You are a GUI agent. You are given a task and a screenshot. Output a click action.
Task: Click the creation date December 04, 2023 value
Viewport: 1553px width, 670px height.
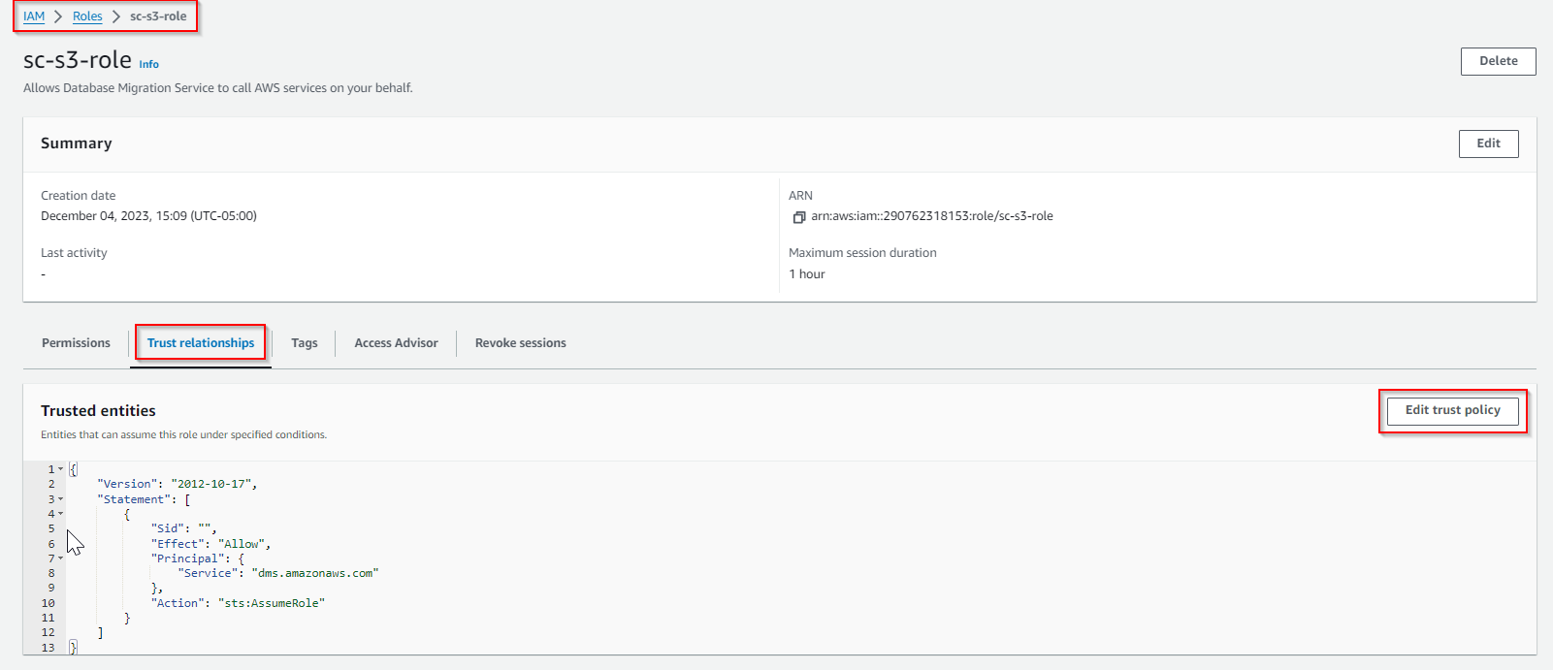pos(148,216)
